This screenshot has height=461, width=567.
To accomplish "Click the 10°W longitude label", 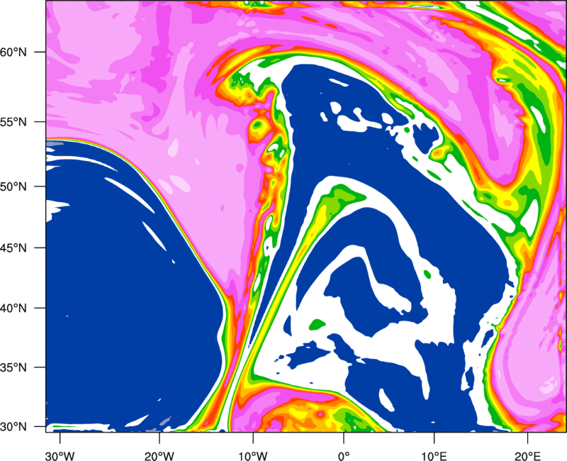I will (253, 456).
